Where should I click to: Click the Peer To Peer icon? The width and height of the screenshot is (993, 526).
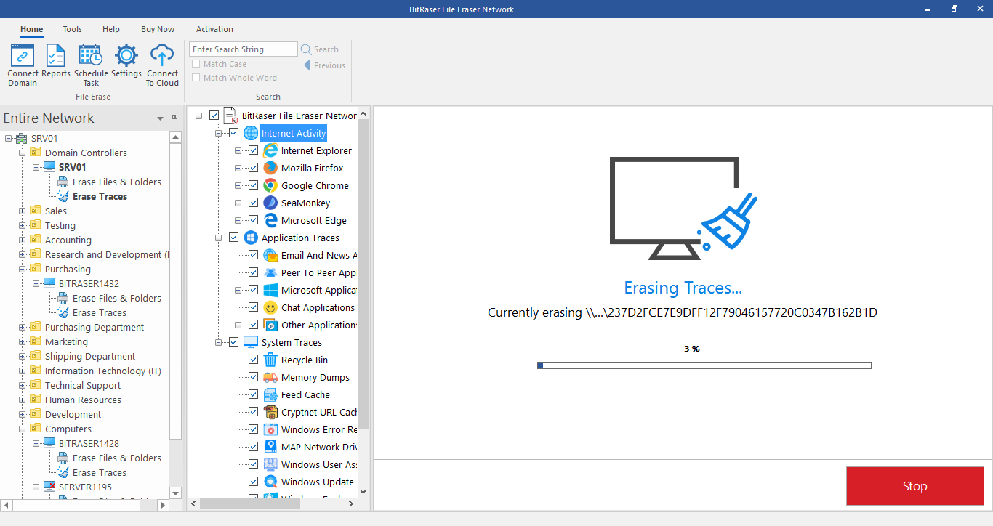click(x=270, y=272)
